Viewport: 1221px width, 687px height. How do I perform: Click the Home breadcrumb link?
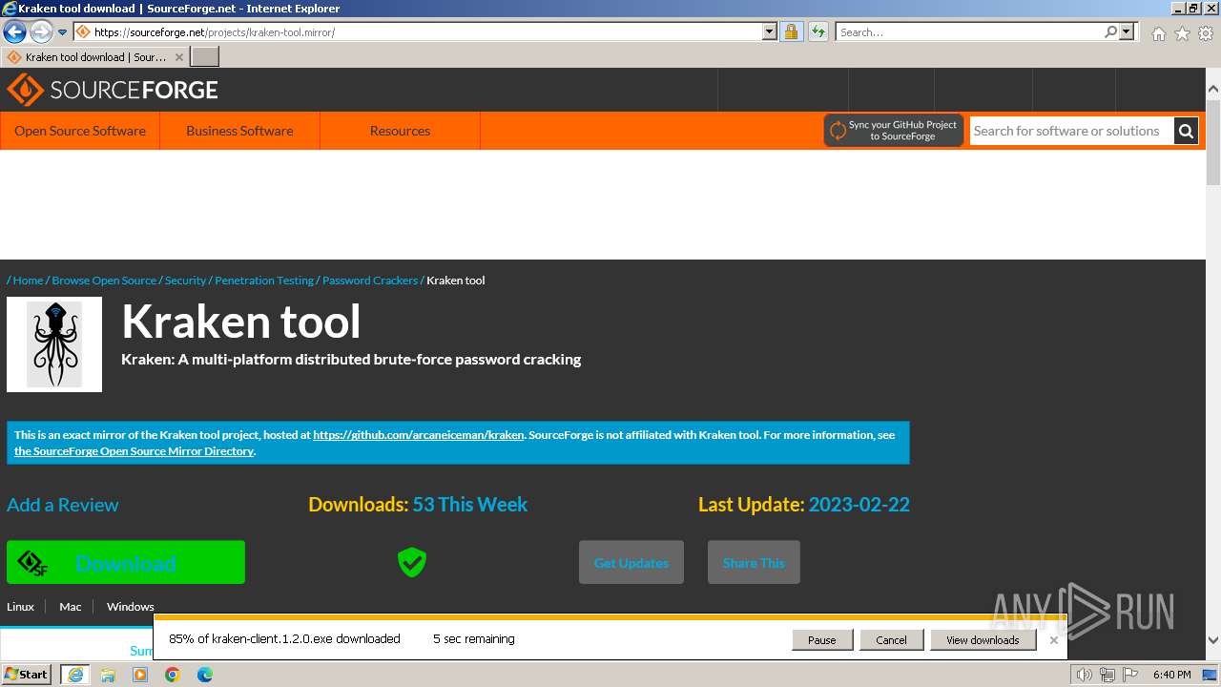coord(28,280)
